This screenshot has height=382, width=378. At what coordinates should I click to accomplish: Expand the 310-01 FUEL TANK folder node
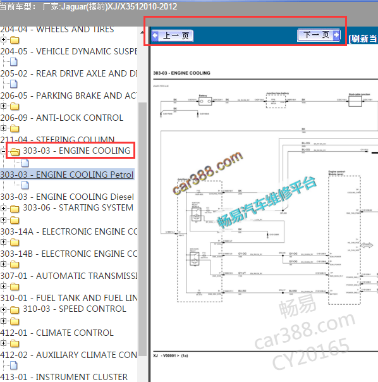(x=3, y=286)
